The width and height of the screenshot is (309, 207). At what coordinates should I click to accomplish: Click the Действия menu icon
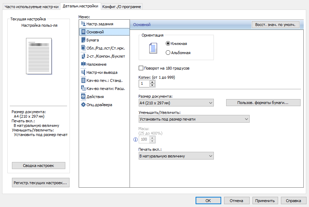click(83, 96)
